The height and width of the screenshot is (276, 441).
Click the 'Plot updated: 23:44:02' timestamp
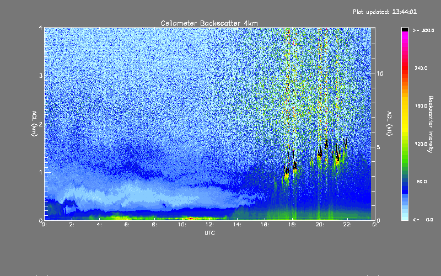click(x=385, y=12)
